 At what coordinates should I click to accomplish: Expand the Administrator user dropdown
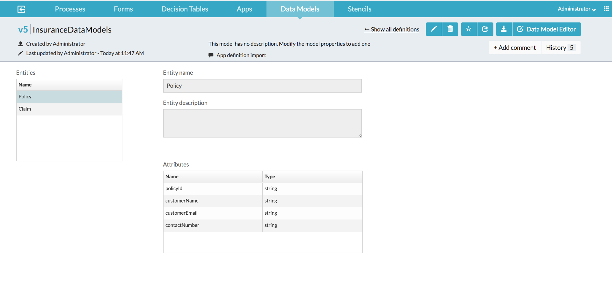[x=576, y=9]
